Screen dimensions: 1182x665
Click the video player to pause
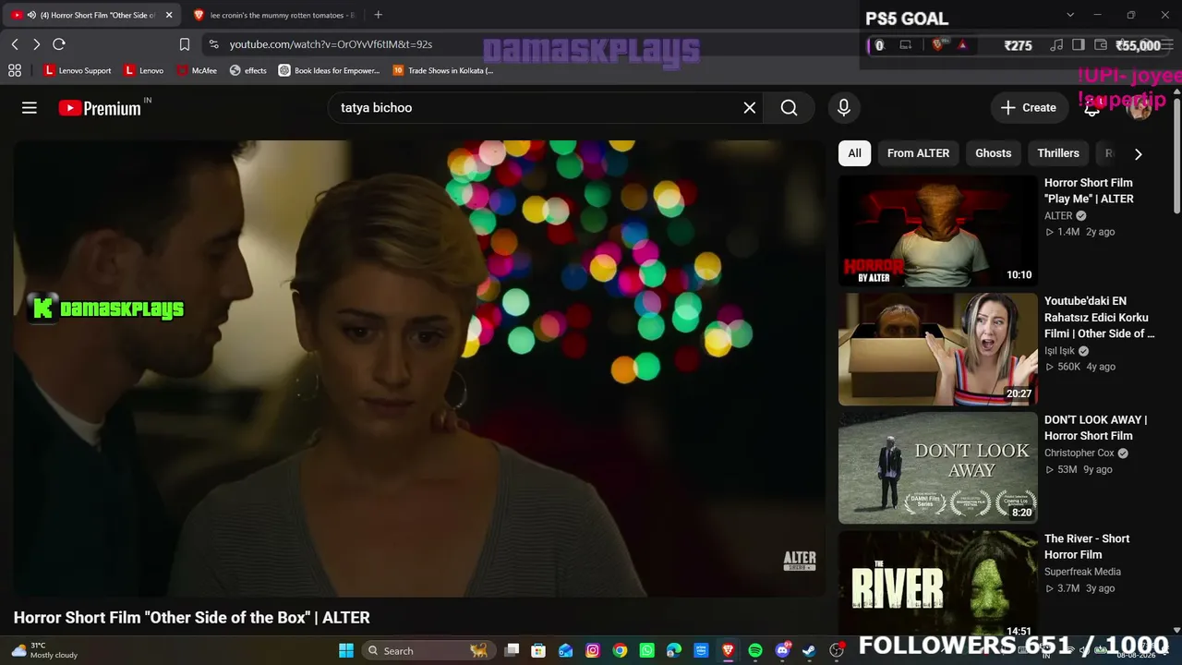click(x=419, y=369)
